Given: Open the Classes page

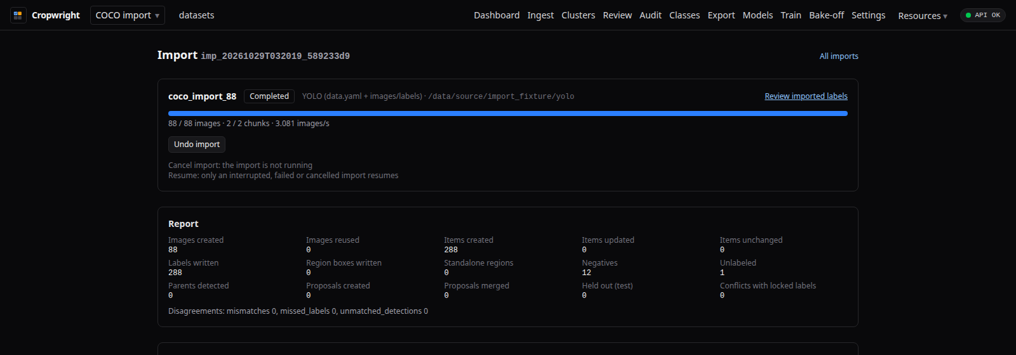Looking at the screenshot, I should tap(685, 15).
